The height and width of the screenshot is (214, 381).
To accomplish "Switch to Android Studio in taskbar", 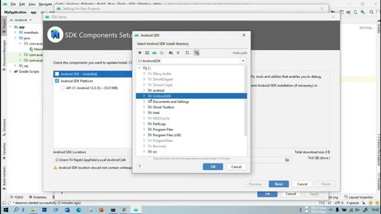I will (x=136, y=210).
